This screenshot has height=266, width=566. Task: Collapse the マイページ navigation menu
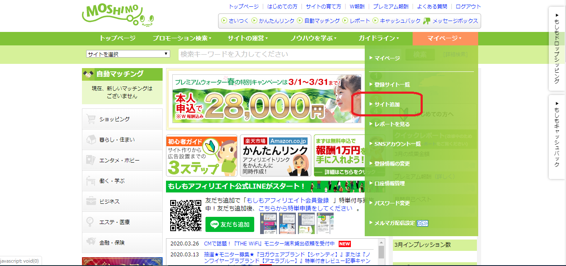click(x=445, y=38)
